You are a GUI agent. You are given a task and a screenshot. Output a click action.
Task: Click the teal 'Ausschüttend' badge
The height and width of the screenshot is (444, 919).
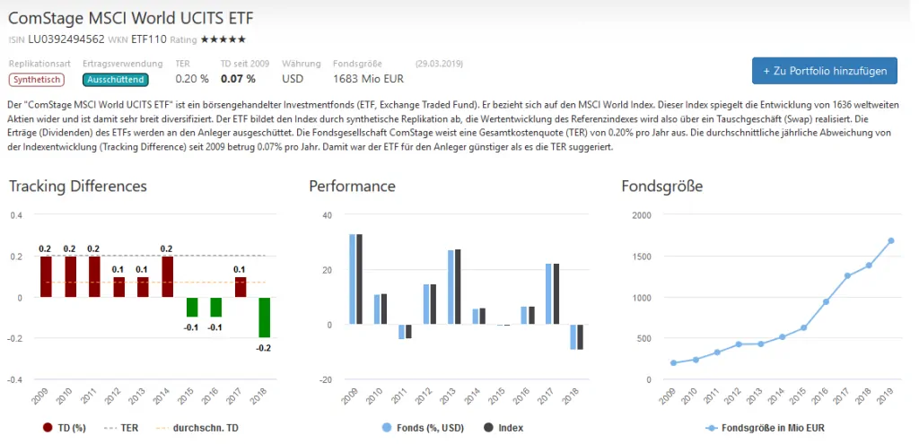point(116,79)
